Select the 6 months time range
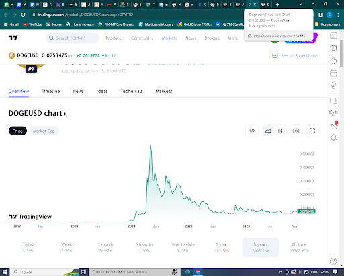Screen dimensions: 344x276 [144, 247]
